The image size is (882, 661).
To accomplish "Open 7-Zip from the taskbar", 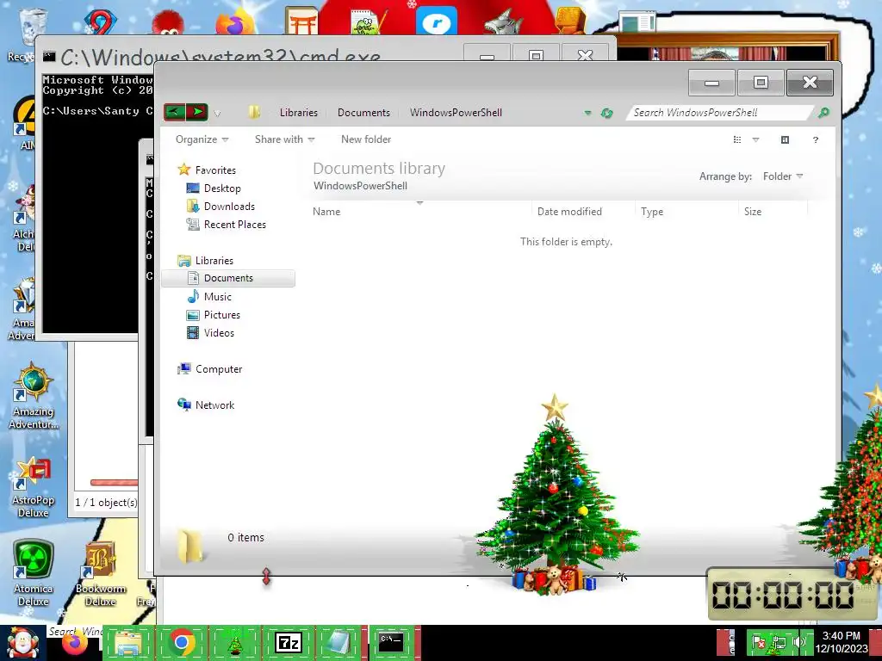I will [x=288, y=643].
